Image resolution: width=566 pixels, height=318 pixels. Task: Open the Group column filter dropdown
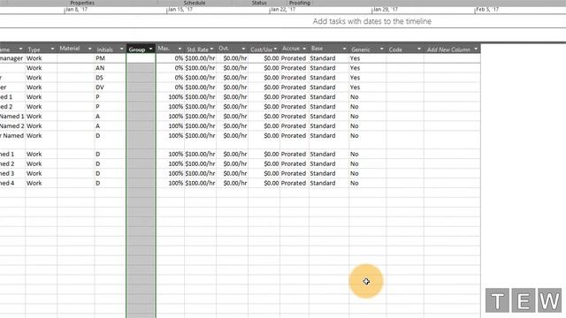[151, 49]
